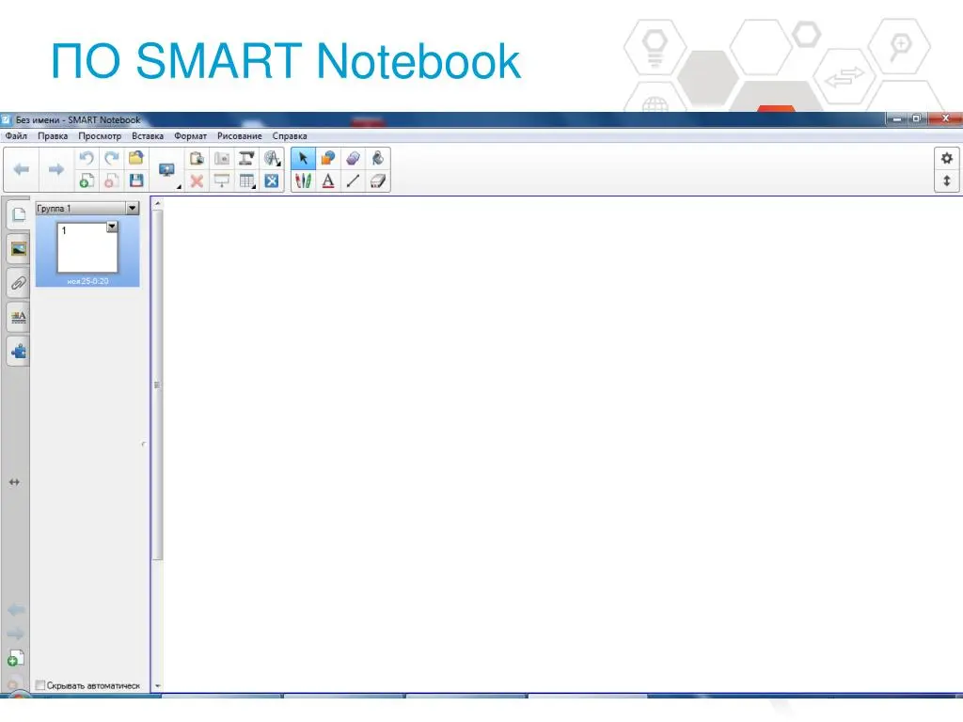Open the Файл menu

17,135
